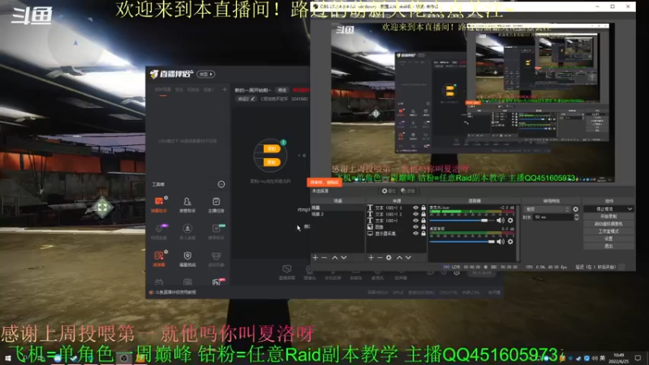Move the selected source up with the arrow
The width and height of the screenshot is (649, 365).
(399, 257)
